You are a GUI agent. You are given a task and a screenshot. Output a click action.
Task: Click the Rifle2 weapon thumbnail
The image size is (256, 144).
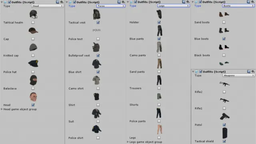coord(224,84)
